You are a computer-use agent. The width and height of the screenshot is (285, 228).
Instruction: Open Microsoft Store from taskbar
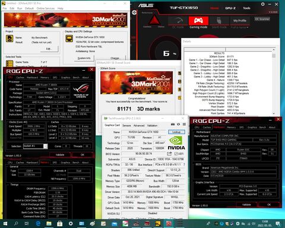click(x=59, y=224)
